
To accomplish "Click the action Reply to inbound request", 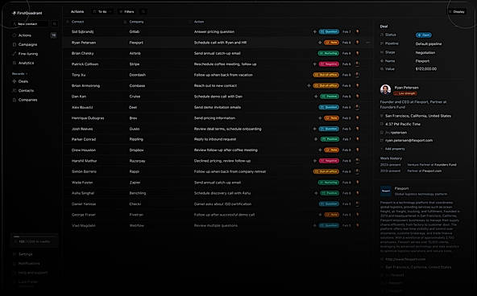I will tap(215, 139).
